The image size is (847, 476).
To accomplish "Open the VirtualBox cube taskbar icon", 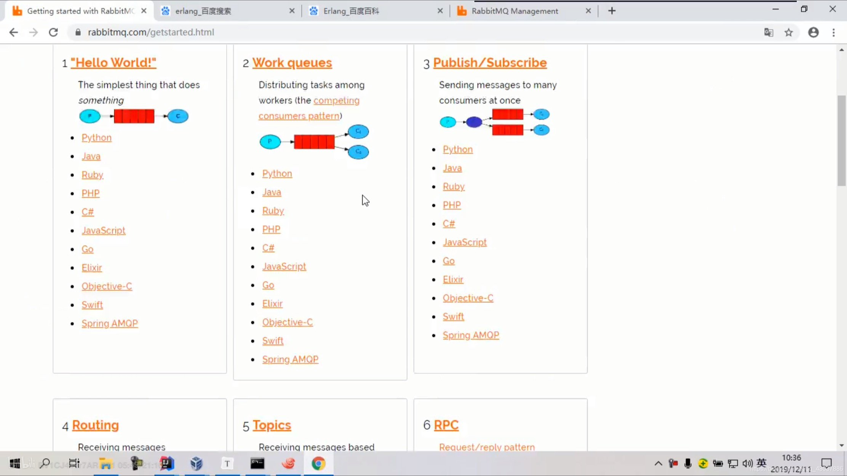I will [x=197, y=463].
